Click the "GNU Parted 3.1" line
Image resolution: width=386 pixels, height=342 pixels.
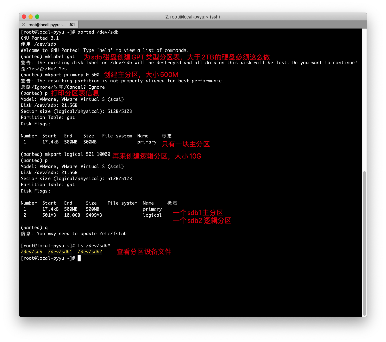(40, 38)
